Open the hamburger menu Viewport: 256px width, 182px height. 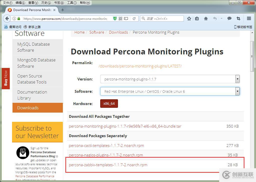click(249, 18)
